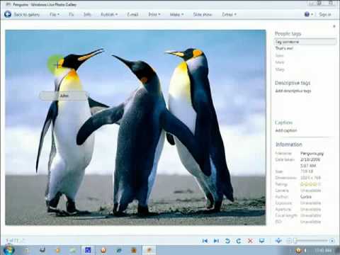This screenshot has width=340, height=255.
Task: Click the filename Penguins.jpg
Action: coord(312,154)
